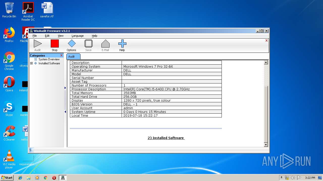The width and height of the screenshot is (323, 181).
Task: Launch CCleaner desktop shortcut
Action: coord(9,133)
